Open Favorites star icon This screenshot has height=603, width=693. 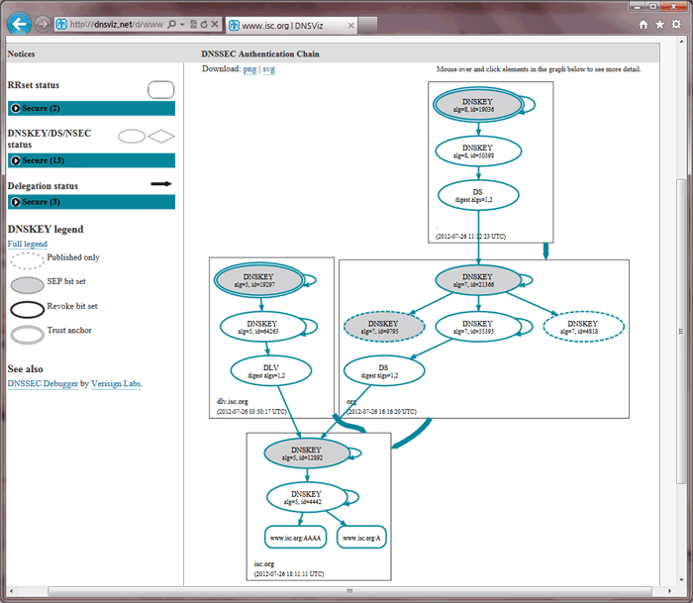point(659,23)
